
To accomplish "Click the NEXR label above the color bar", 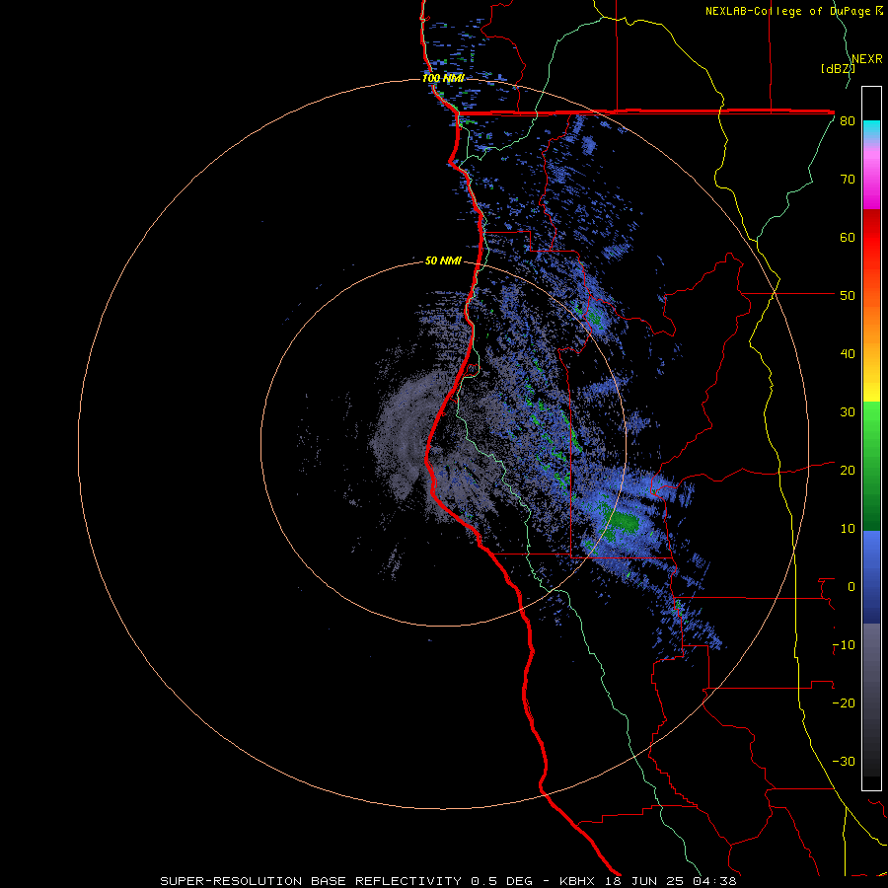I will (x=866, y=59).
